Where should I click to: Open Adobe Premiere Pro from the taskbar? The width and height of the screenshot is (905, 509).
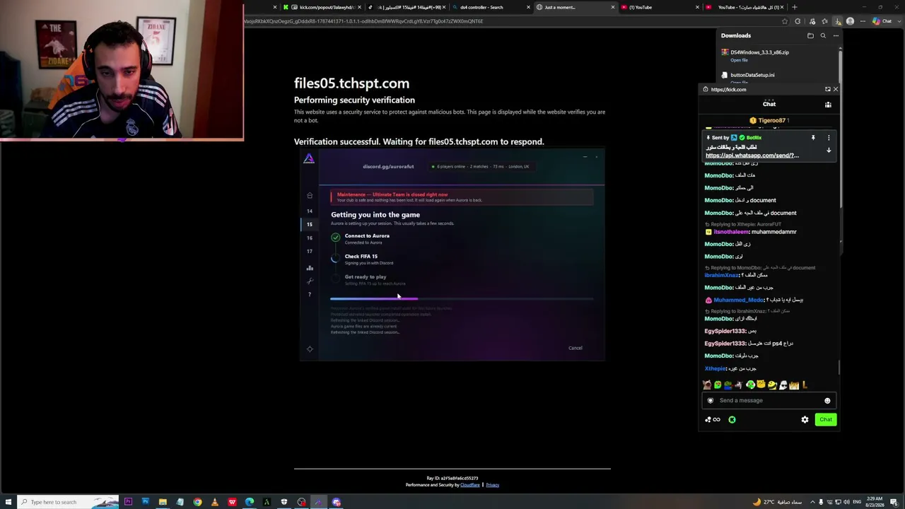click(x=128, y=502)
